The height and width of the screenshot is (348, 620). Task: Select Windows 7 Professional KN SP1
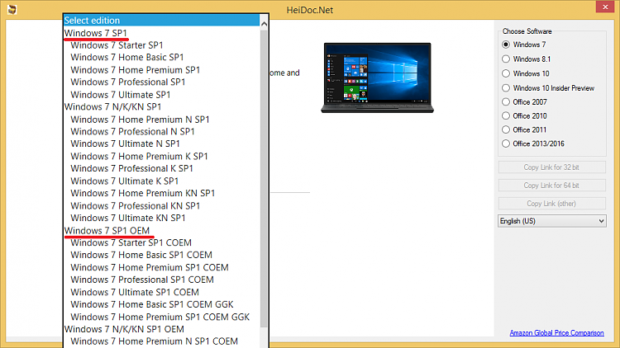pos(136,205)
